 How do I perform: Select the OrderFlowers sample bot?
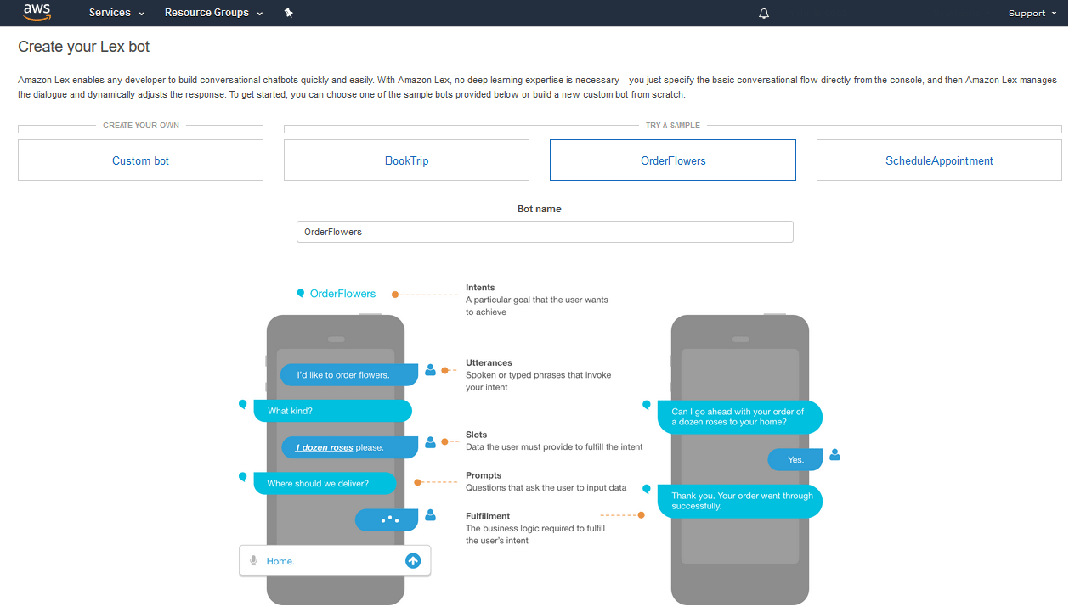(673, 160)
